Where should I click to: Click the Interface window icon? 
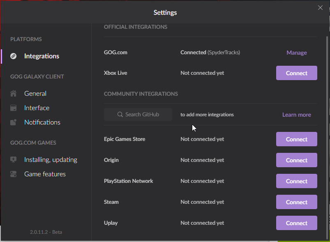tap(13, 108)
